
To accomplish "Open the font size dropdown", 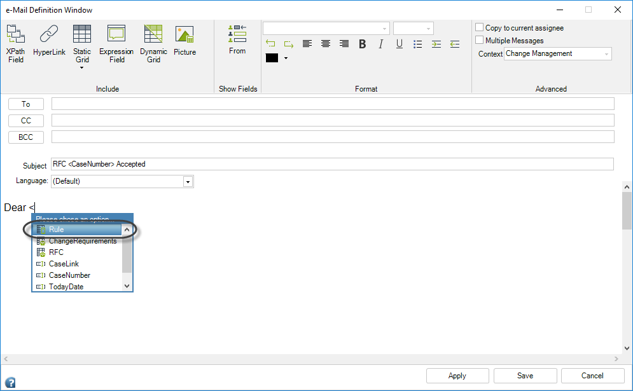I will pos(428,29).
